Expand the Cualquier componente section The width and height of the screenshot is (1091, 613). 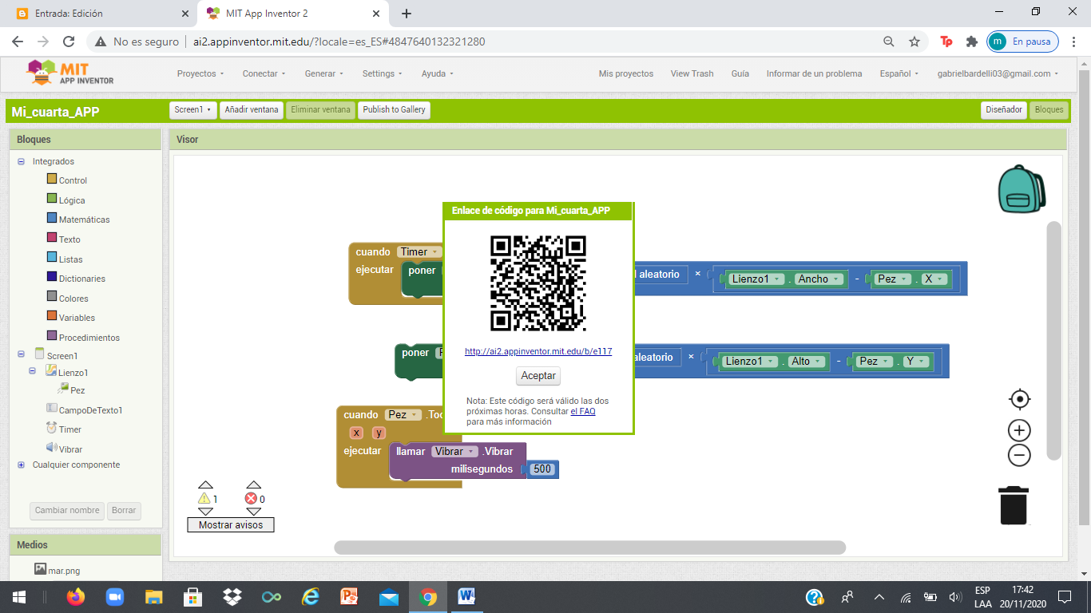click(x=21, y=465)
